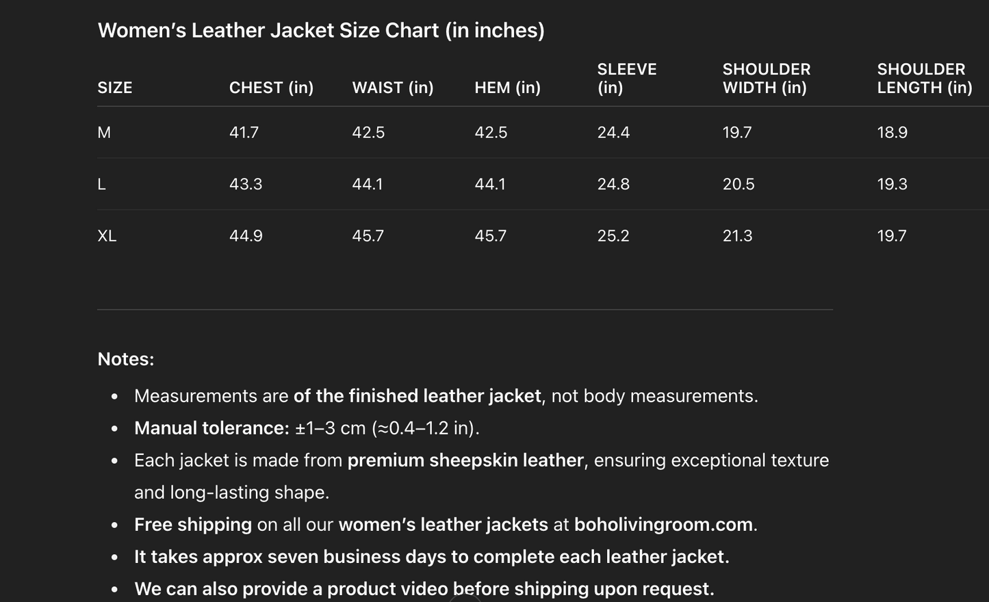Image resolution: width=989 pixels, height=602 pixels.
Task: Select the XL size row label
Action: (107, 236)
